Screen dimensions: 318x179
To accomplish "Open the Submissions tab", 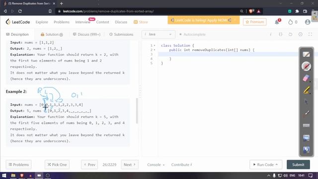I will click(x=121, y=34).
